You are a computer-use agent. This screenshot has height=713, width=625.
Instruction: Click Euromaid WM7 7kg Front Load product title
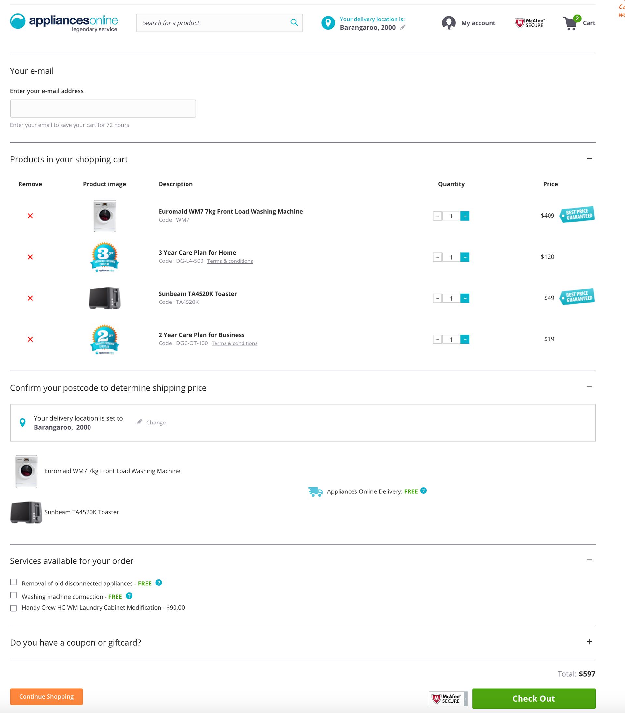(x=230, y=211)
